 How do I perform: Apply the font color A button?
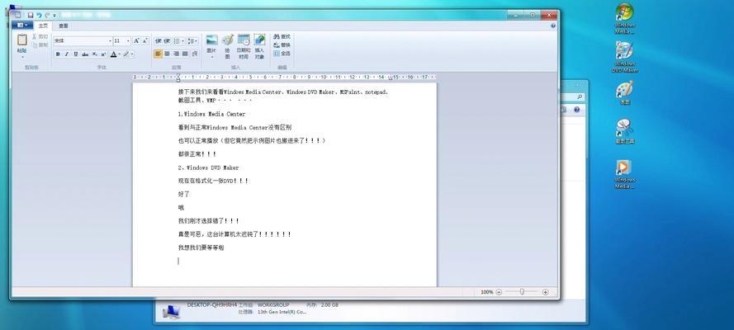point(113,54)
